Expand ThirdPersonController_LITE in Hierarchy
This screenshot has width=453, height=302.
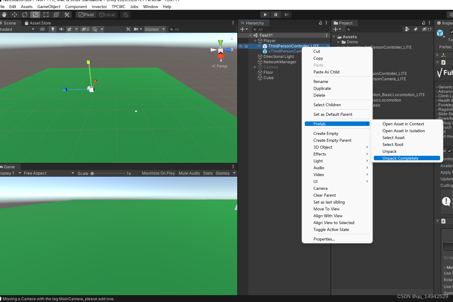[x=260, y=46]
